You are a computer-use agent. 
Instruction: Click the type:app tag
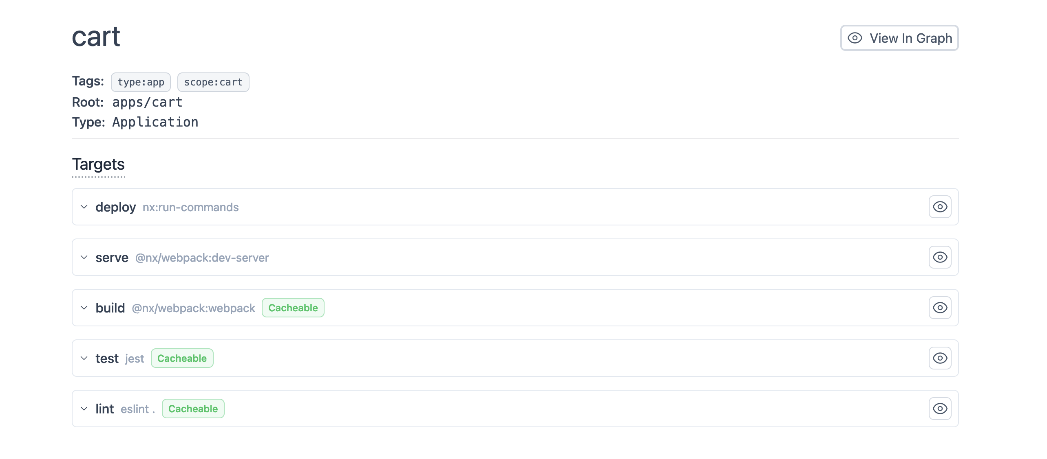pyautogui.click(x=141, y=82)
